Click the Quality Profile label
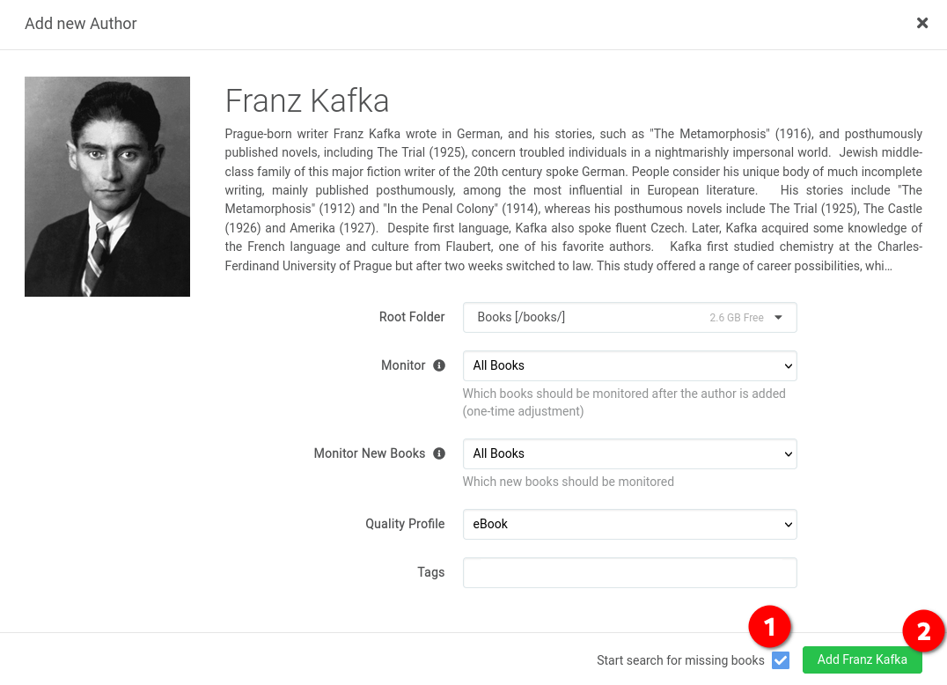Image resolution: width=947 pixels, height=685 pixels. 405,524
